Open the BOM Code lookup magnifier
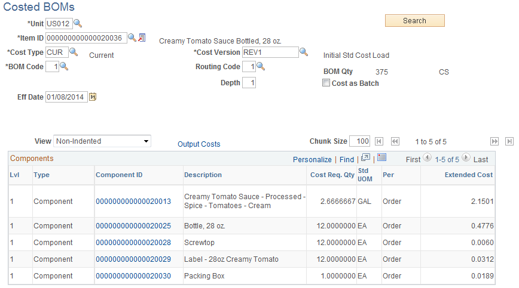Screen dimensions: 519x288 64,66
